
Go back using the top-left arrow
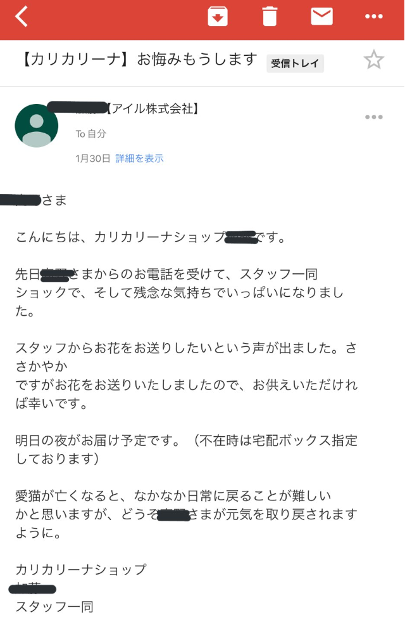pos(22,16)
